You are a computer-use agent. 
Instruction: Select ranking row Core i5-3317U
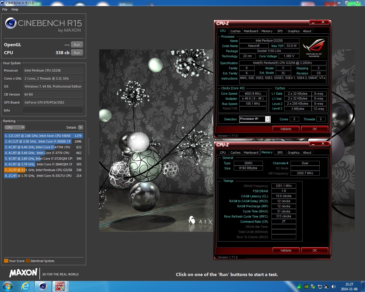point(43,176)
